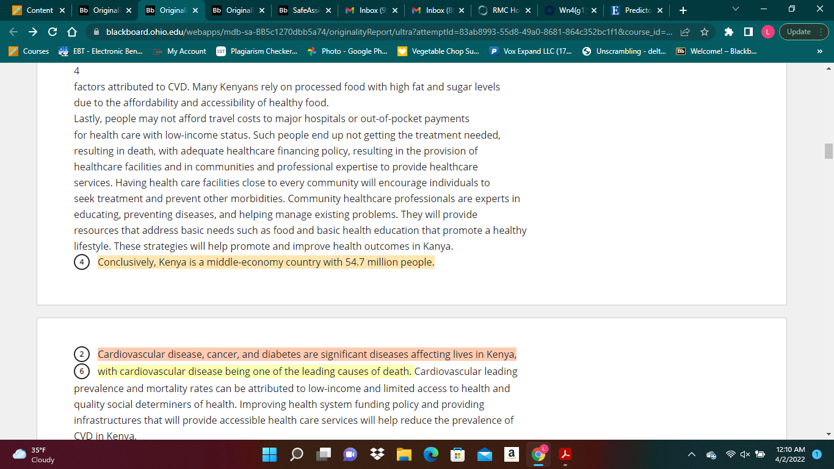The image size is (834, 469).
Task: Go to the browser Home page
Action: [x=72, y=32]
